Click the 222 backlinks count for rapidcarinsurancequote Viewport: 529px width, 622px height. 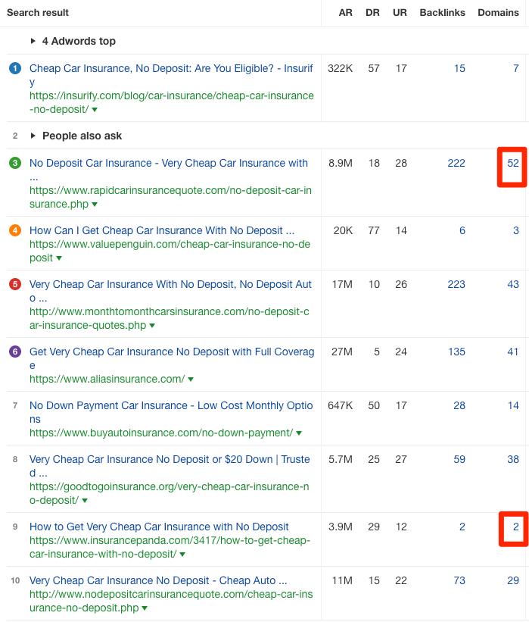point(456,164)
